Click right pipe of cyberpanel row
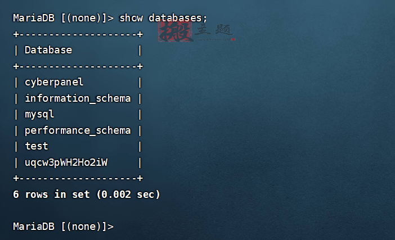Image resolution: width=395 pixels, height=240 pixels. (x=140, y=83)
